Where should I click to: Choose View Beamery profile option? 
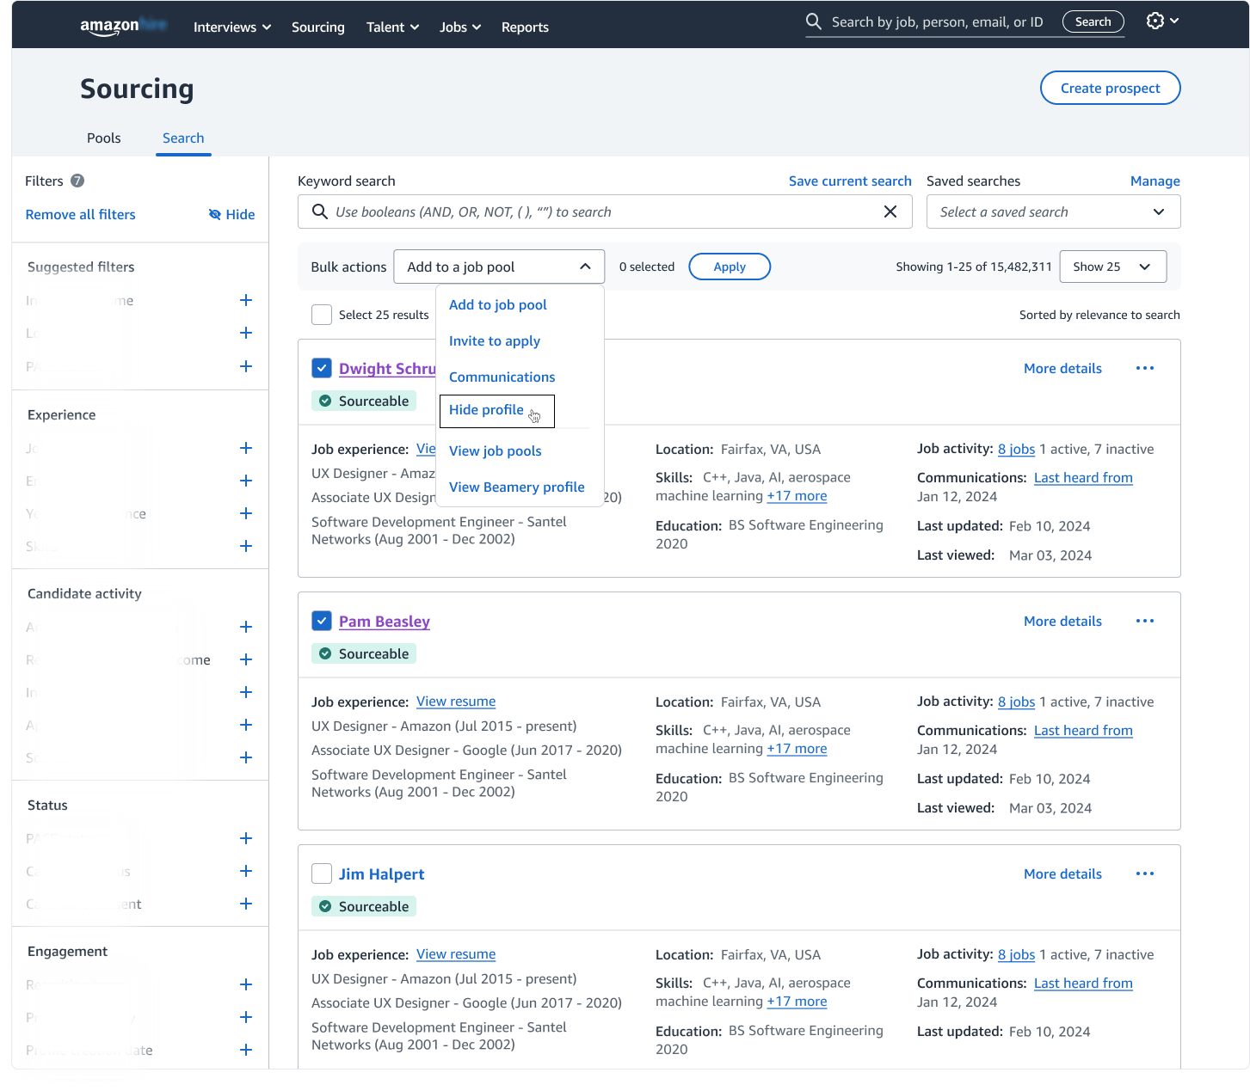517,487
